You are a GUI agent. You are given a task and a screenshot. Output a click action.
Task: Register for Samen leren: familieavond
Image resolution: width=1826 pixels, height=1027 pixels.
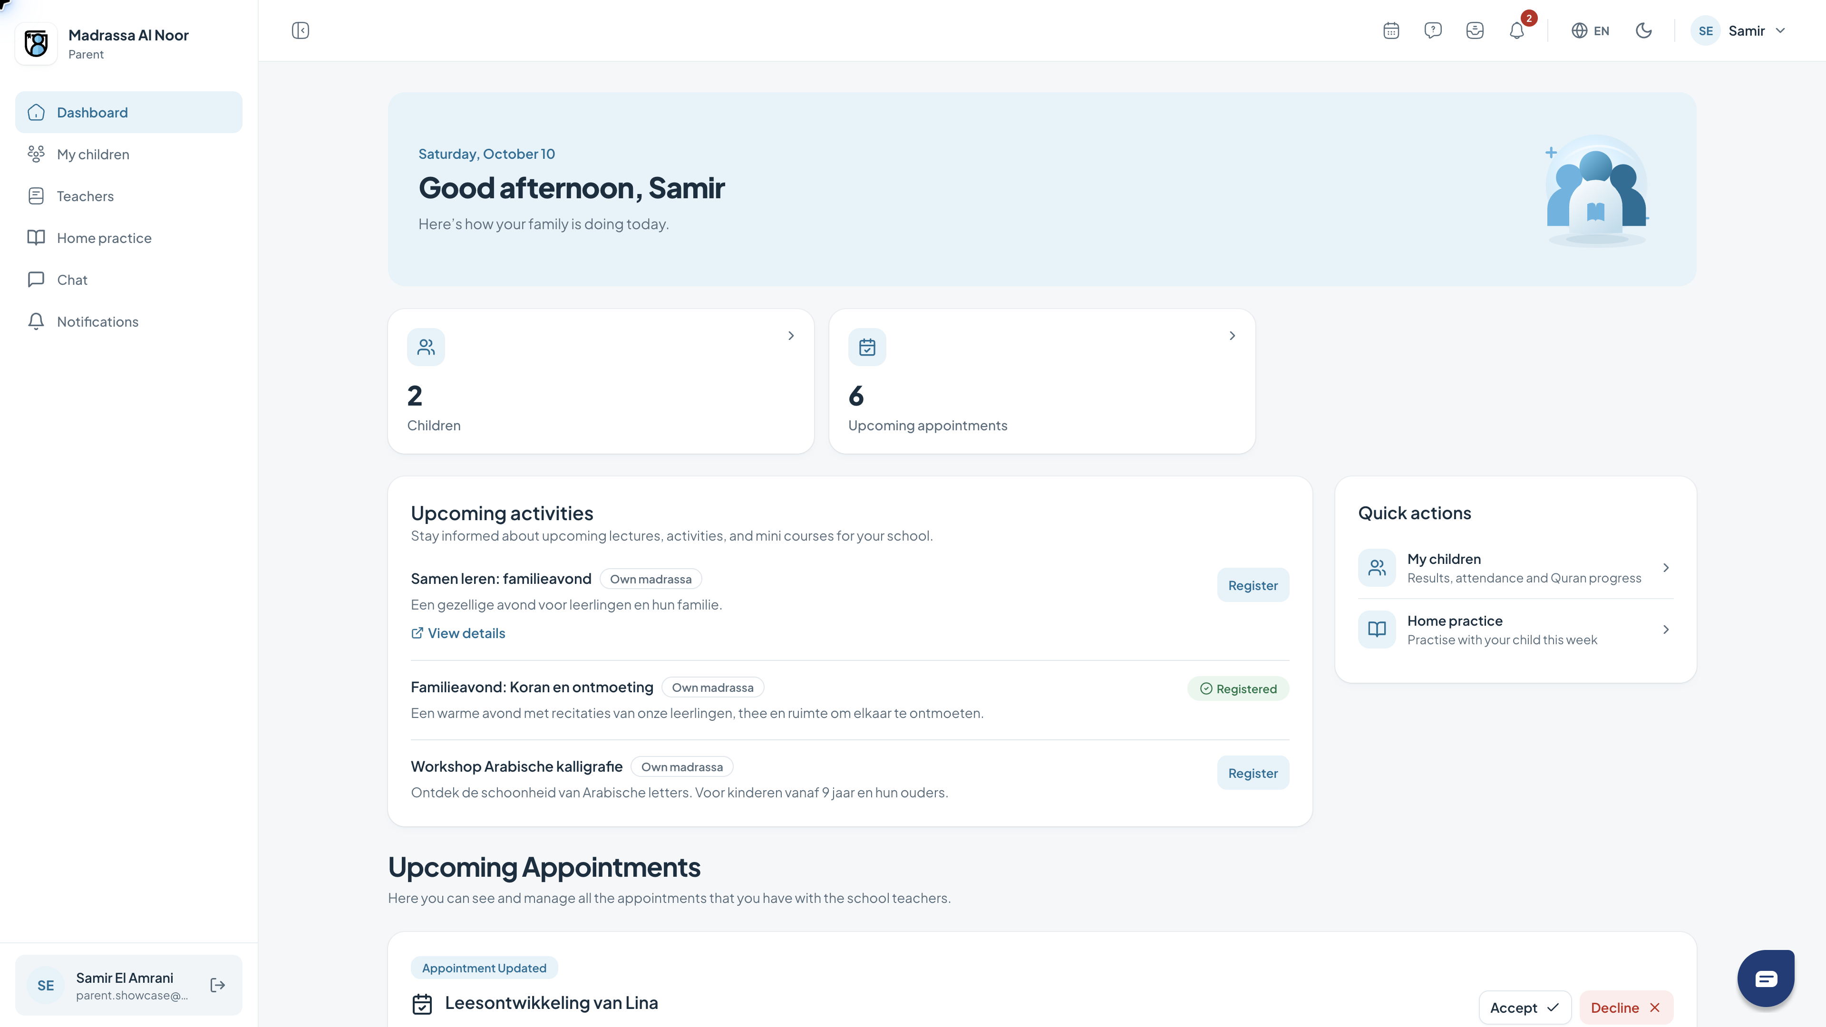tap(1253, 585)
